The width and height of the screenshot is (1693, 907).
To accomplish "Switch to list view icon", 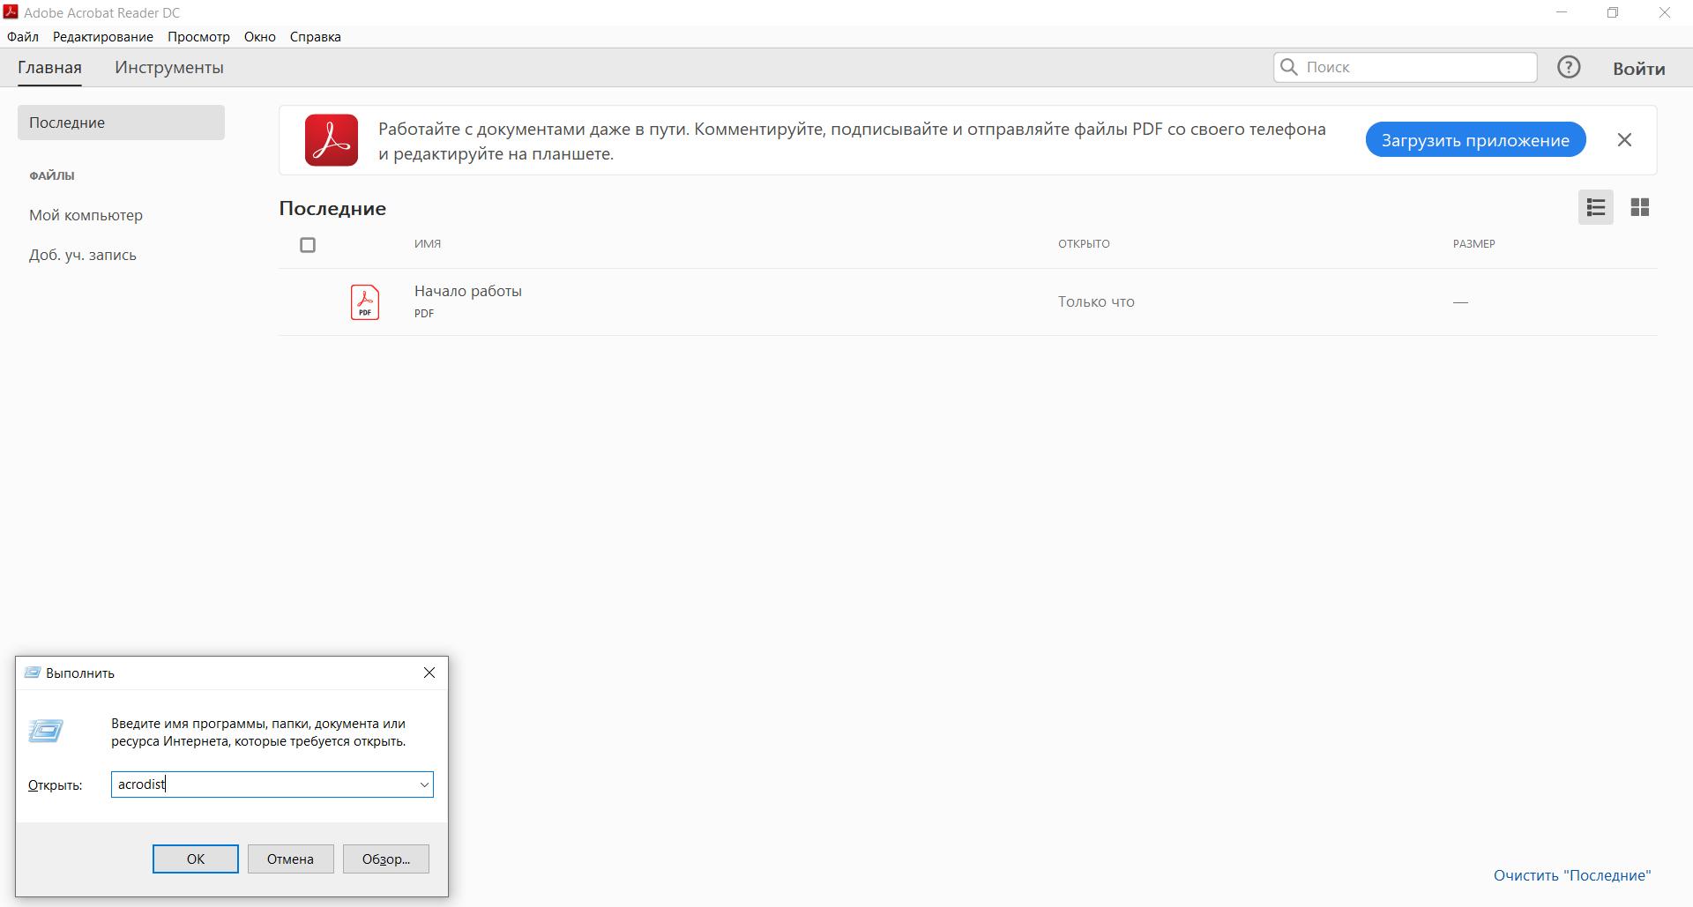I will (1595, 207).
